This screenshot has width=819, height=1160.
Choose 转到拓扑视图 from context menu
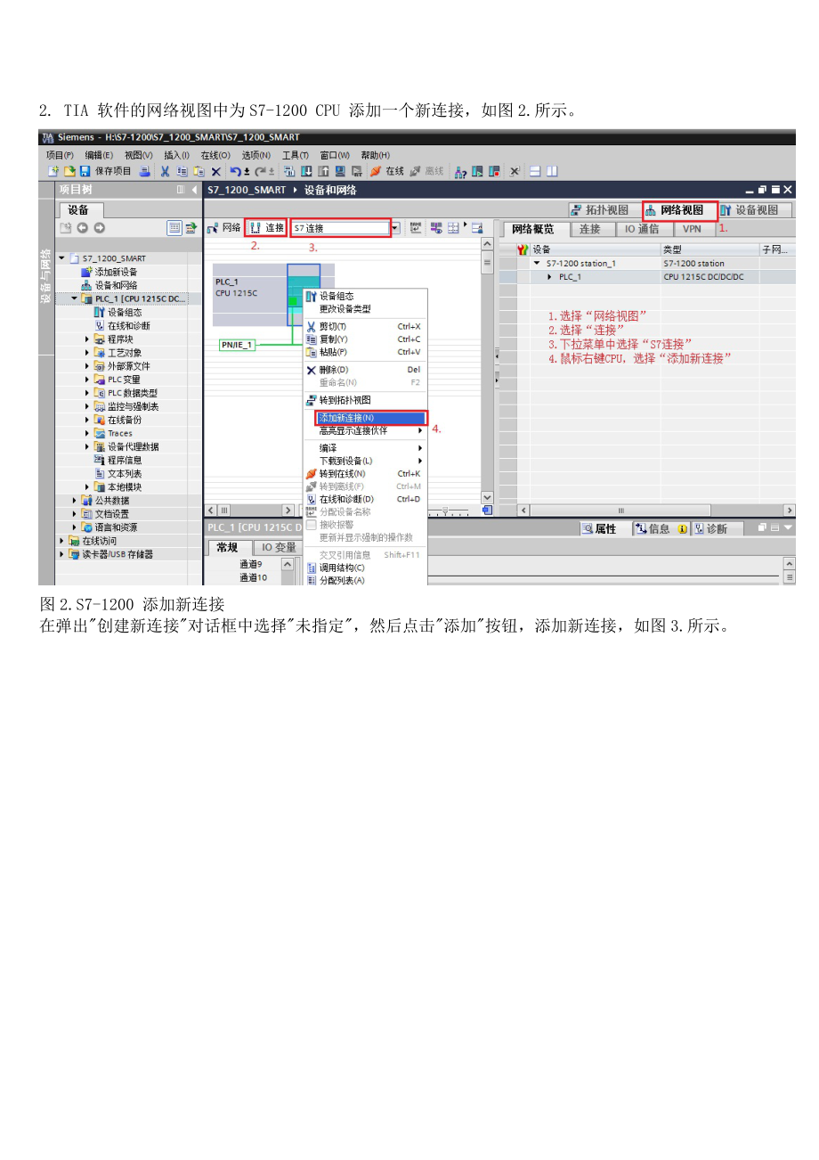point(365,400)
